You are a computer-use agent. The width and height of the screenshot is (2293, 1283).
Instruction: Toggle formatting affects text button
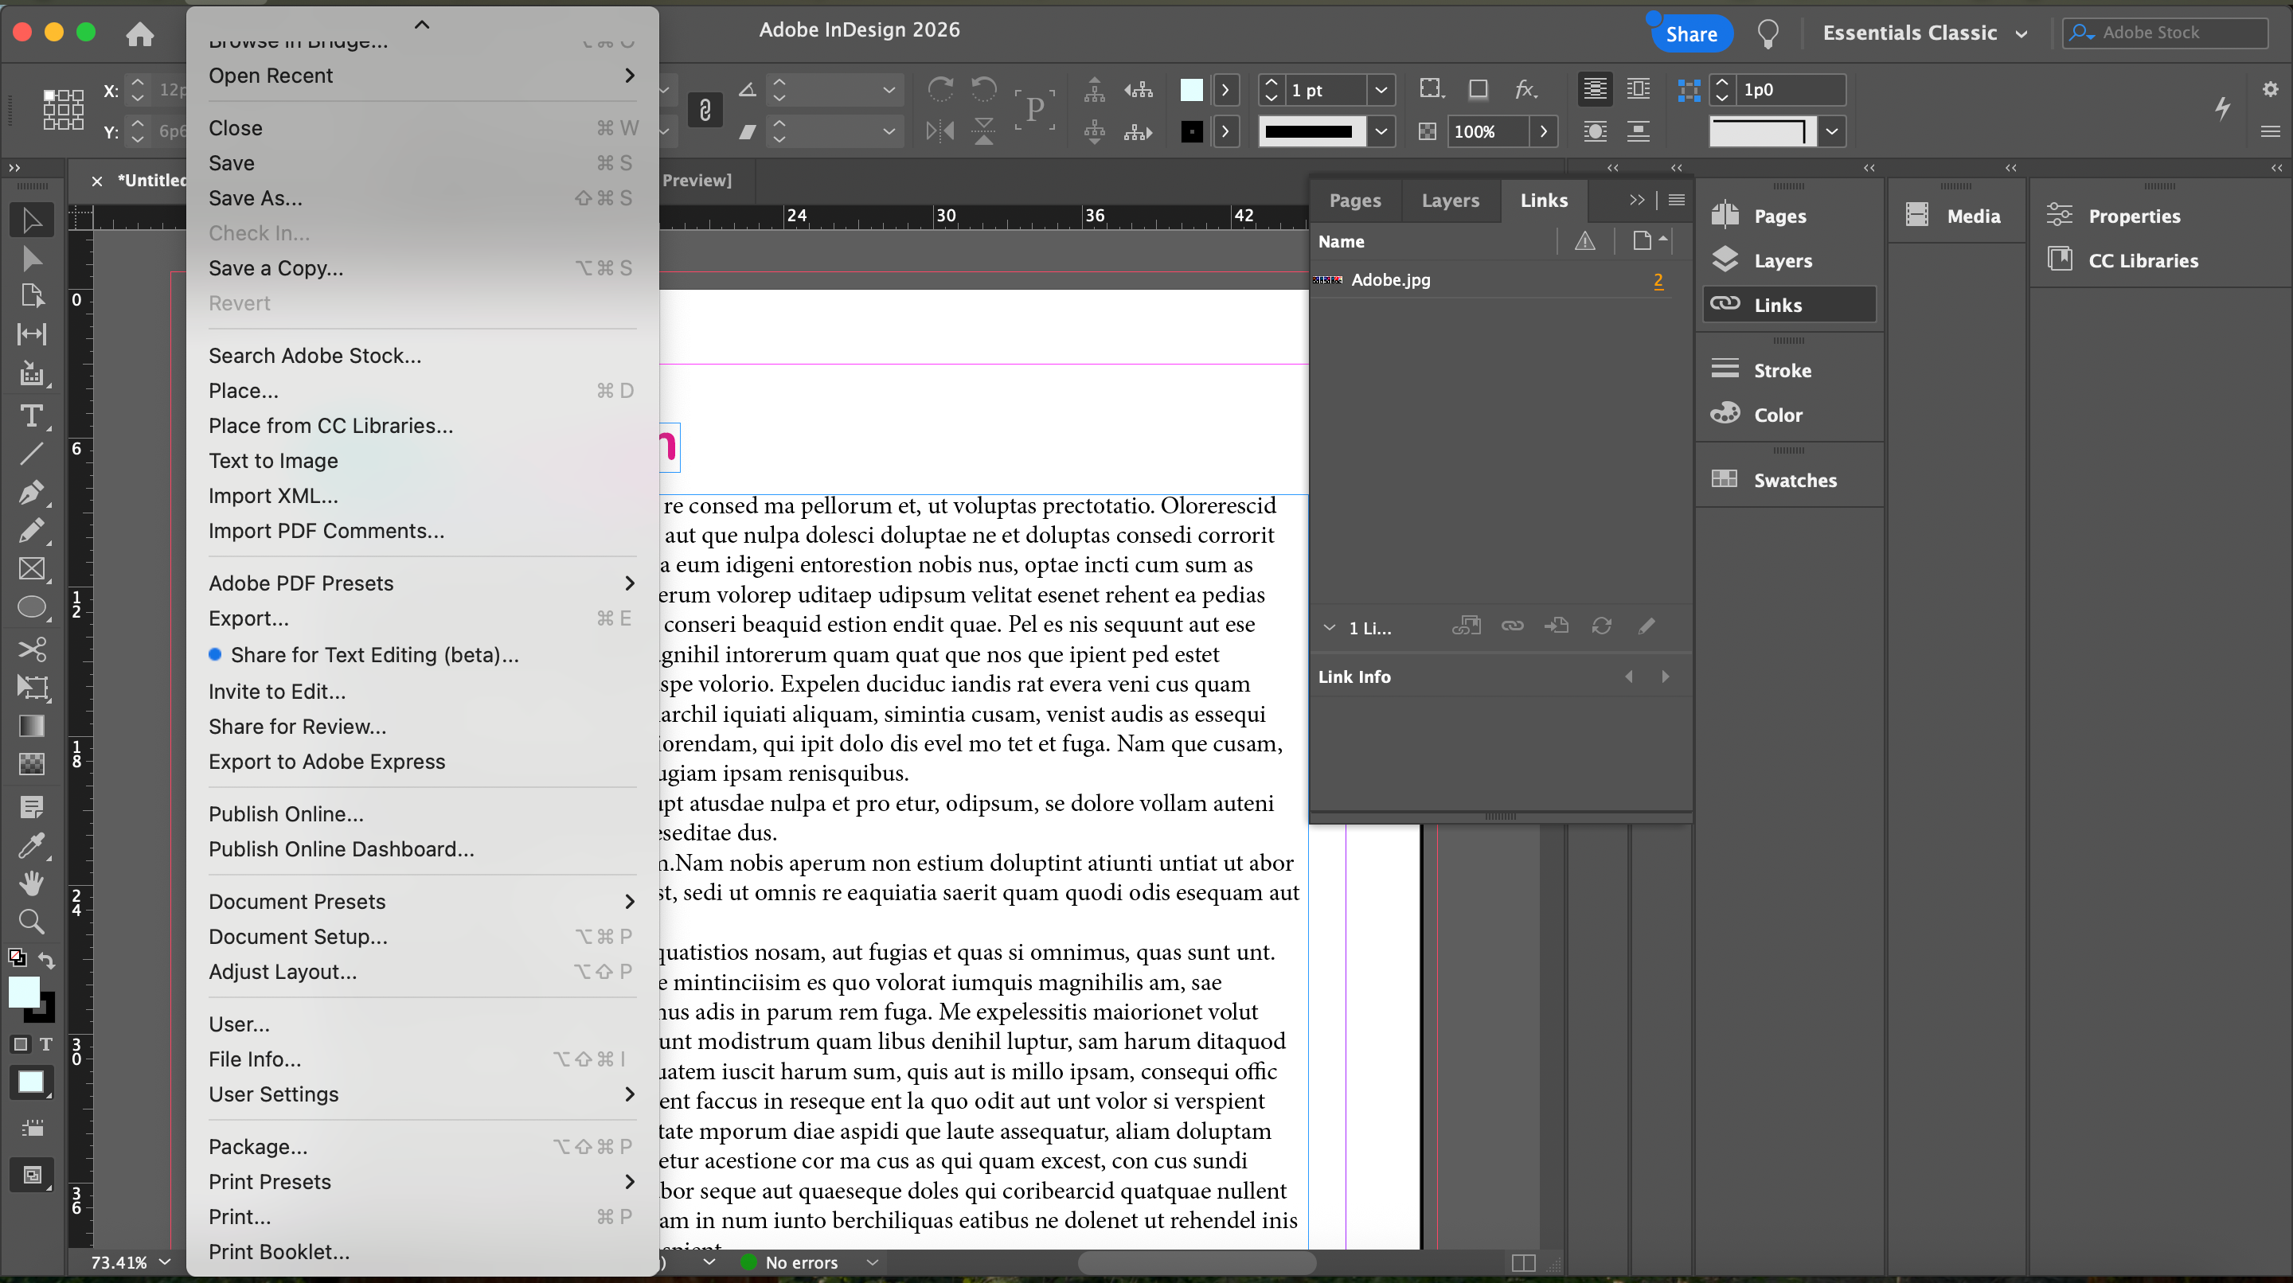[46, 1044]
